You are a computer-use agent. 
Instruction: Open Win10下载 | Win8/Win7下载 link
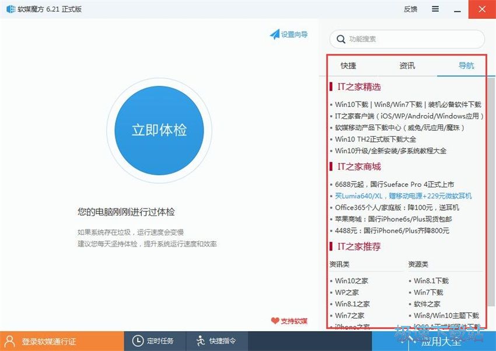408,105
